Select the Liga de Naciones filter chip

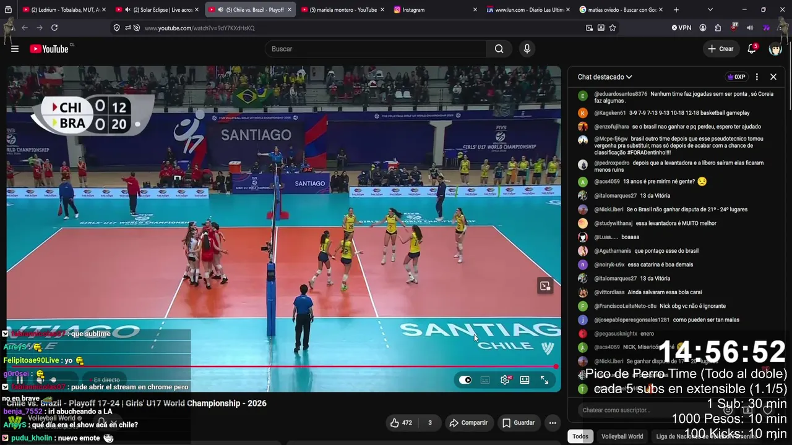coord(705,436)
